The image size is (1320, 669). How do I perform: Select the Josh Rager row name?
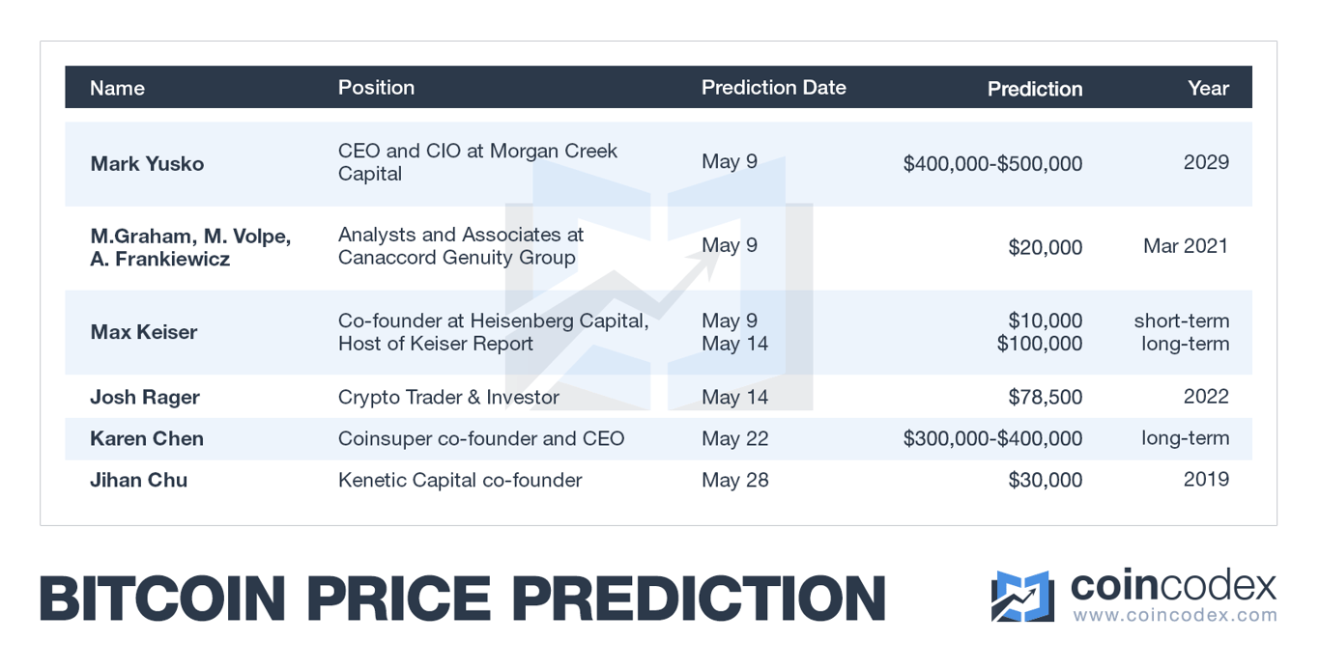click(x=144, y=397)
